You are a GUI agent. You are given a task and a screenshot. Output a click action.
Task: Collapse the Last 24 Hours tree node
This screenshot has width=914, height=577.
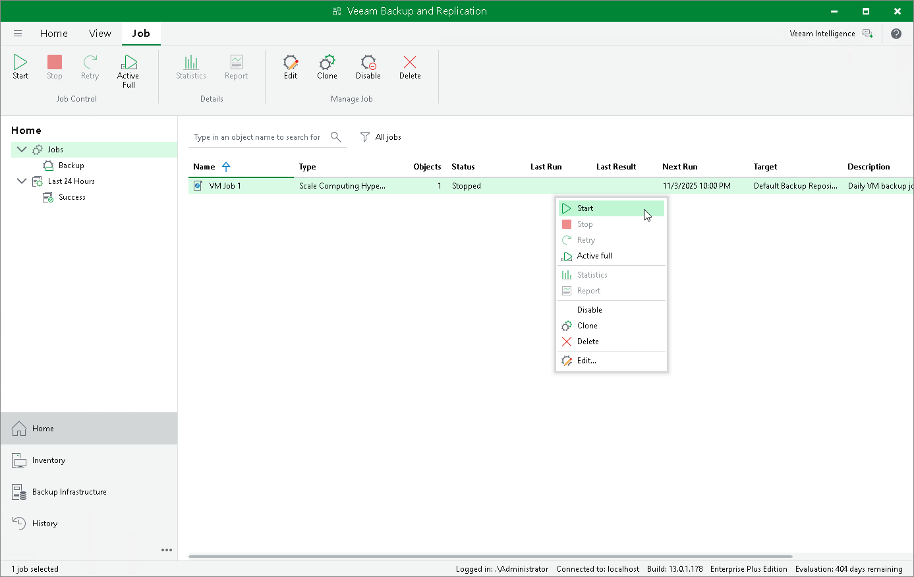coord(22,181)
